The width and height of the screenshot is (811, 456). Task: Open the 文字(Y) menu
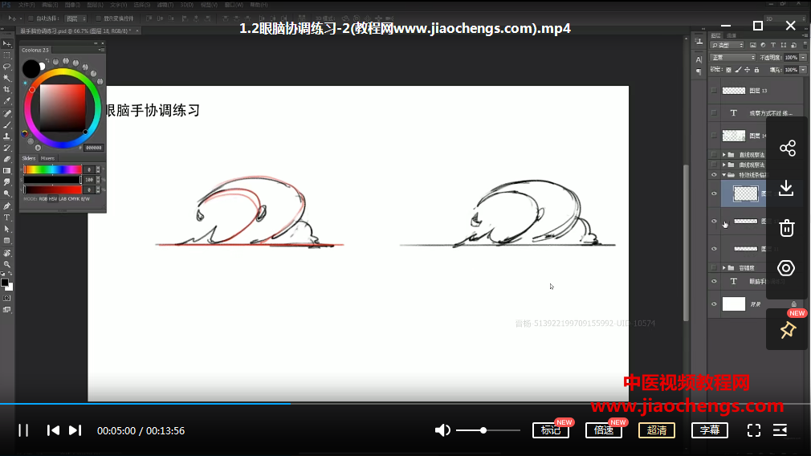pos(119,5)
